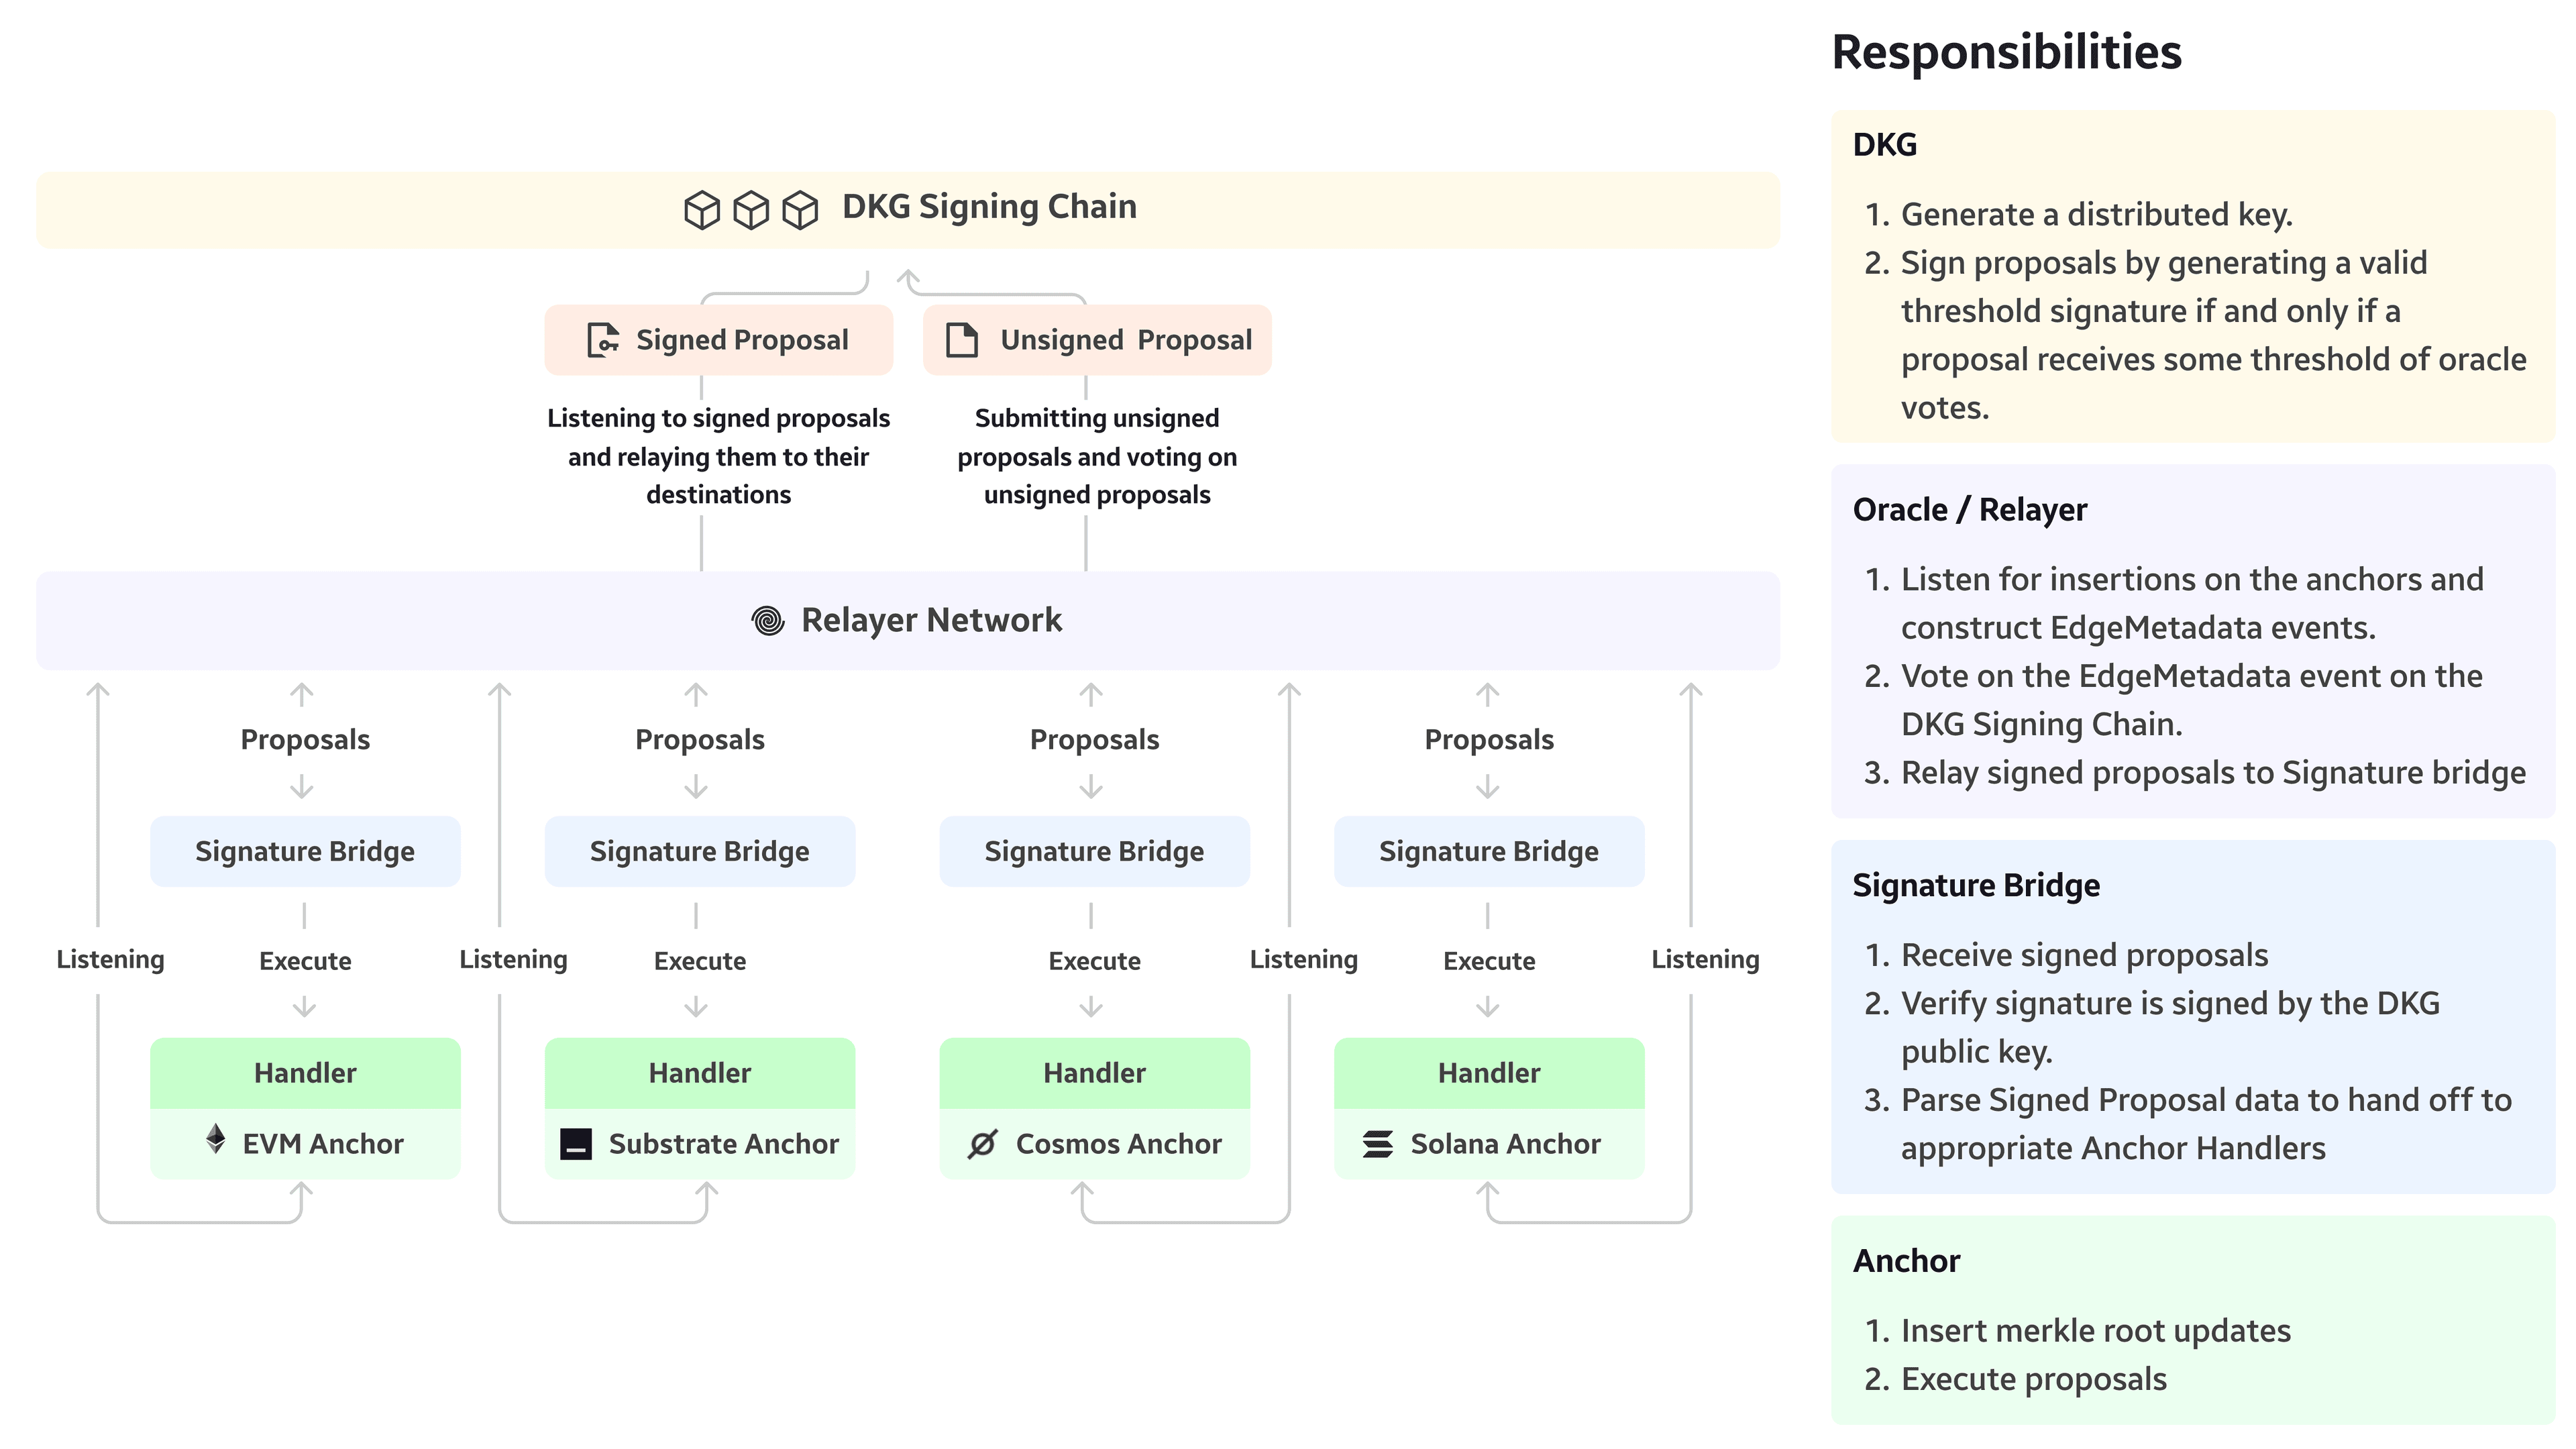Click the Signature Bridge responsibilities heading

[x=1976, y=886]
